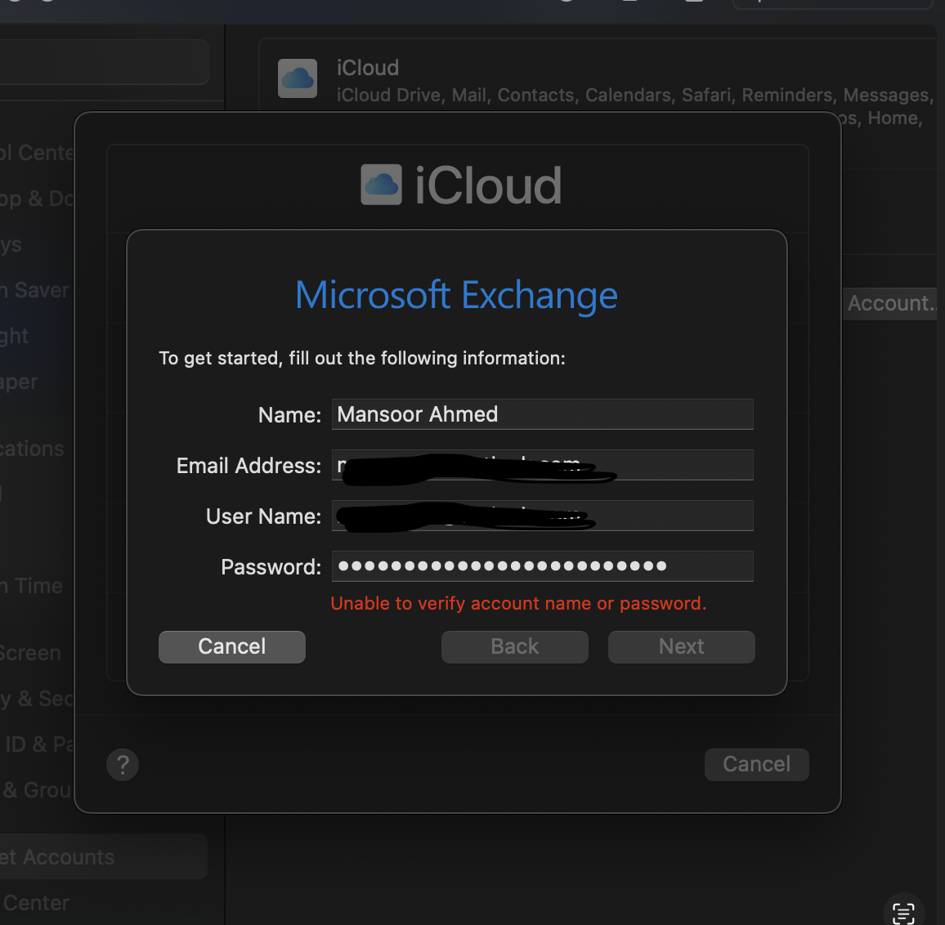Click the sidebar search field
Image resolution: width=945 pixels, height=925 pixels.
coord(104,62)
